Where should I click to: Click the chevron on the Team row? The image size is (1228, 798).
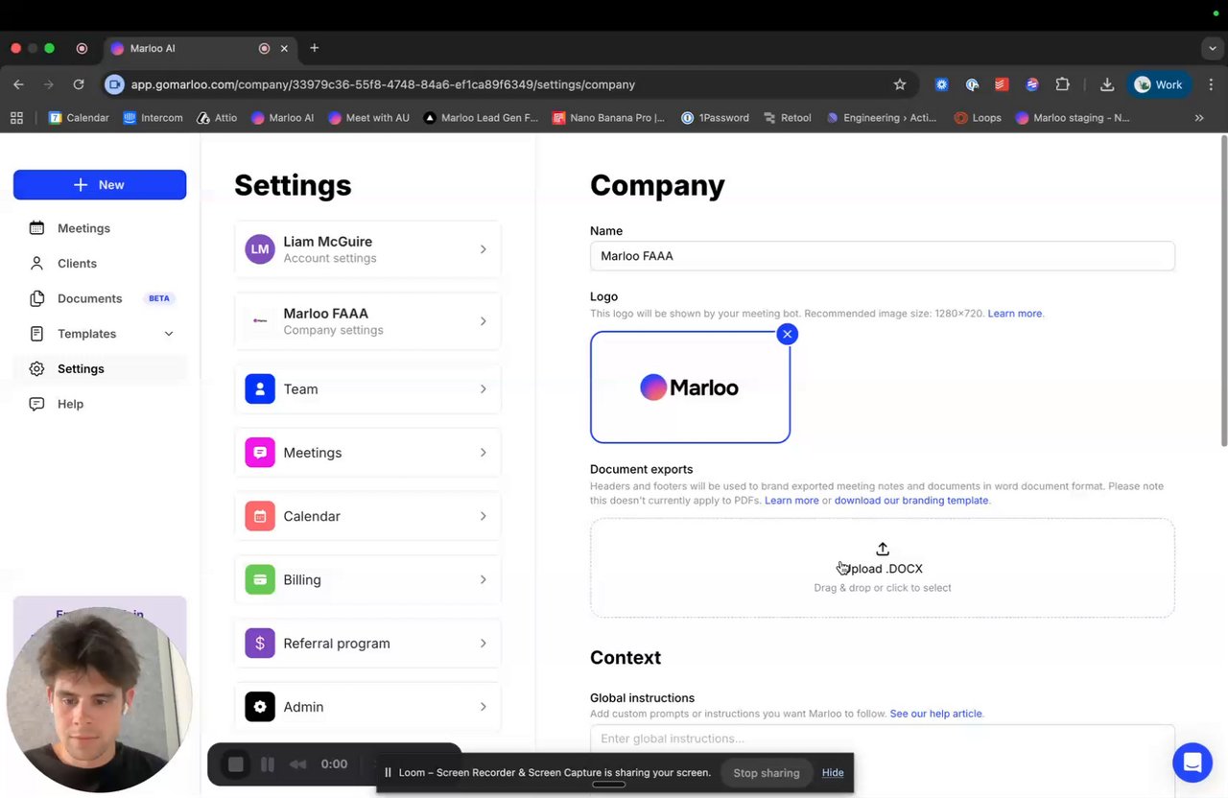pos(483,388)
